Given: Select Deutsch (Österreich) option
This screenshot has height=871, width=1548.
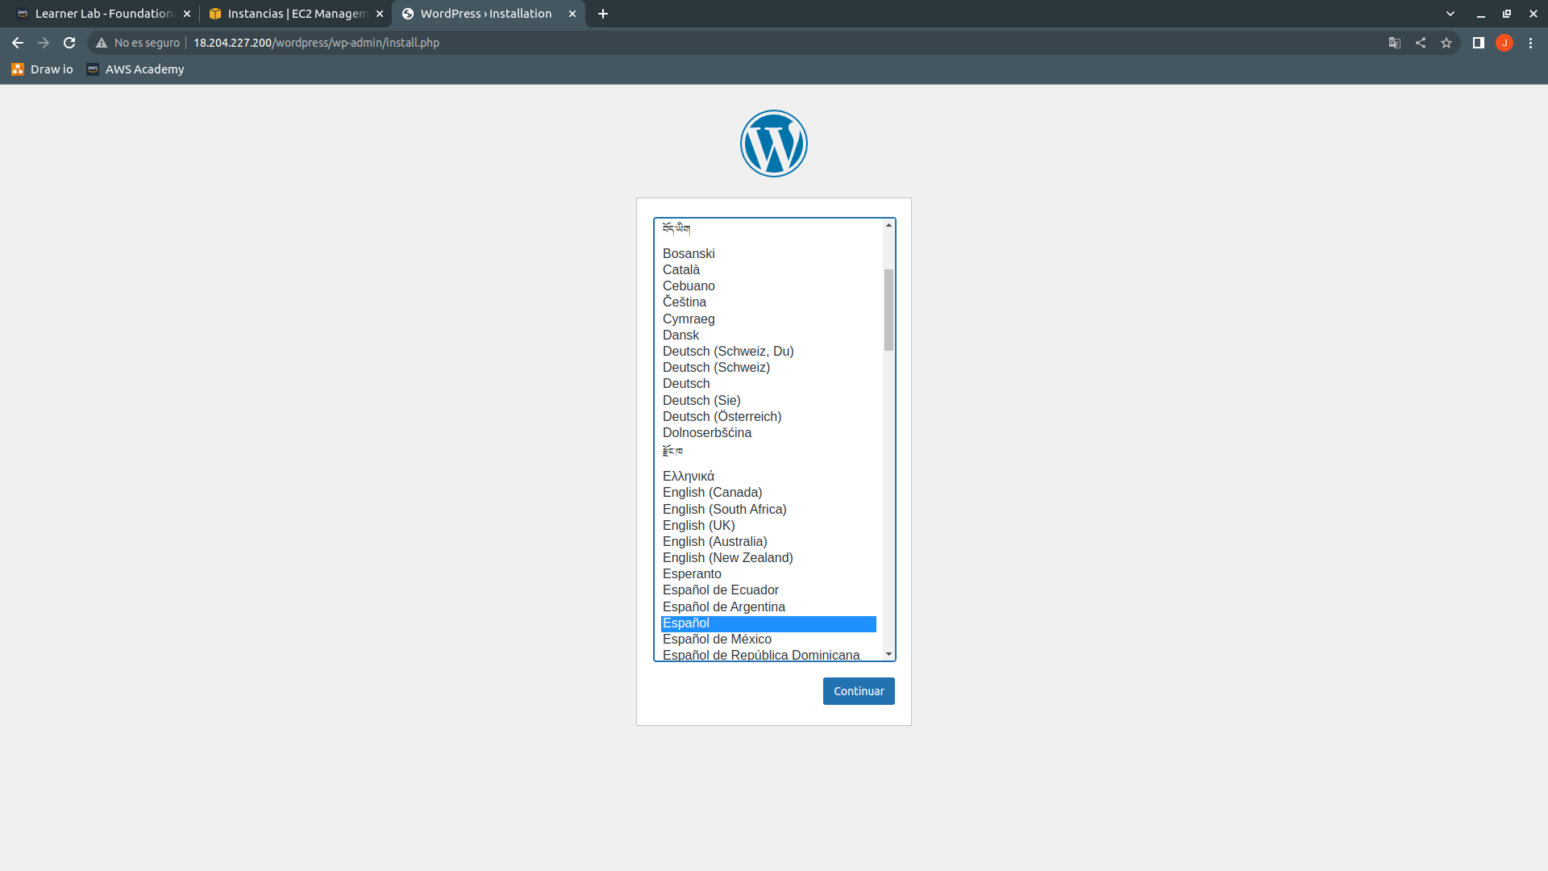Looking at the screenshot, I should pyautogui.click(x=768, y=416).
